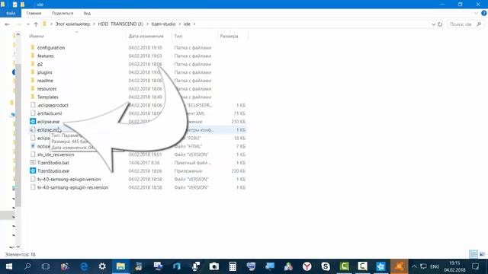Open the Файл ribbon tab

pos(11,14)
